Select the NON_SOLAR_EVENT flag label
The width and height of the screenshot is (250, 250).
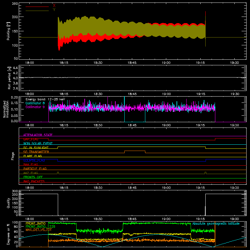(38, 143)
